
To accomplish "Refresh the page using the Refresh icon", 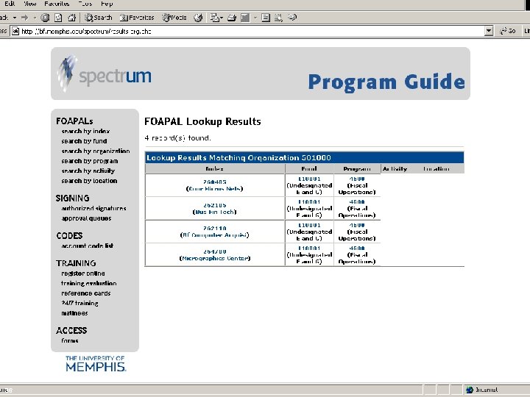I will [58, 18].
